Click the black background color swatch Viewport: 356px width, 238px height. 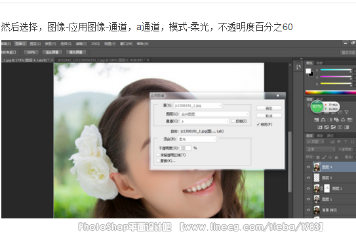click(x=311, y=74)
